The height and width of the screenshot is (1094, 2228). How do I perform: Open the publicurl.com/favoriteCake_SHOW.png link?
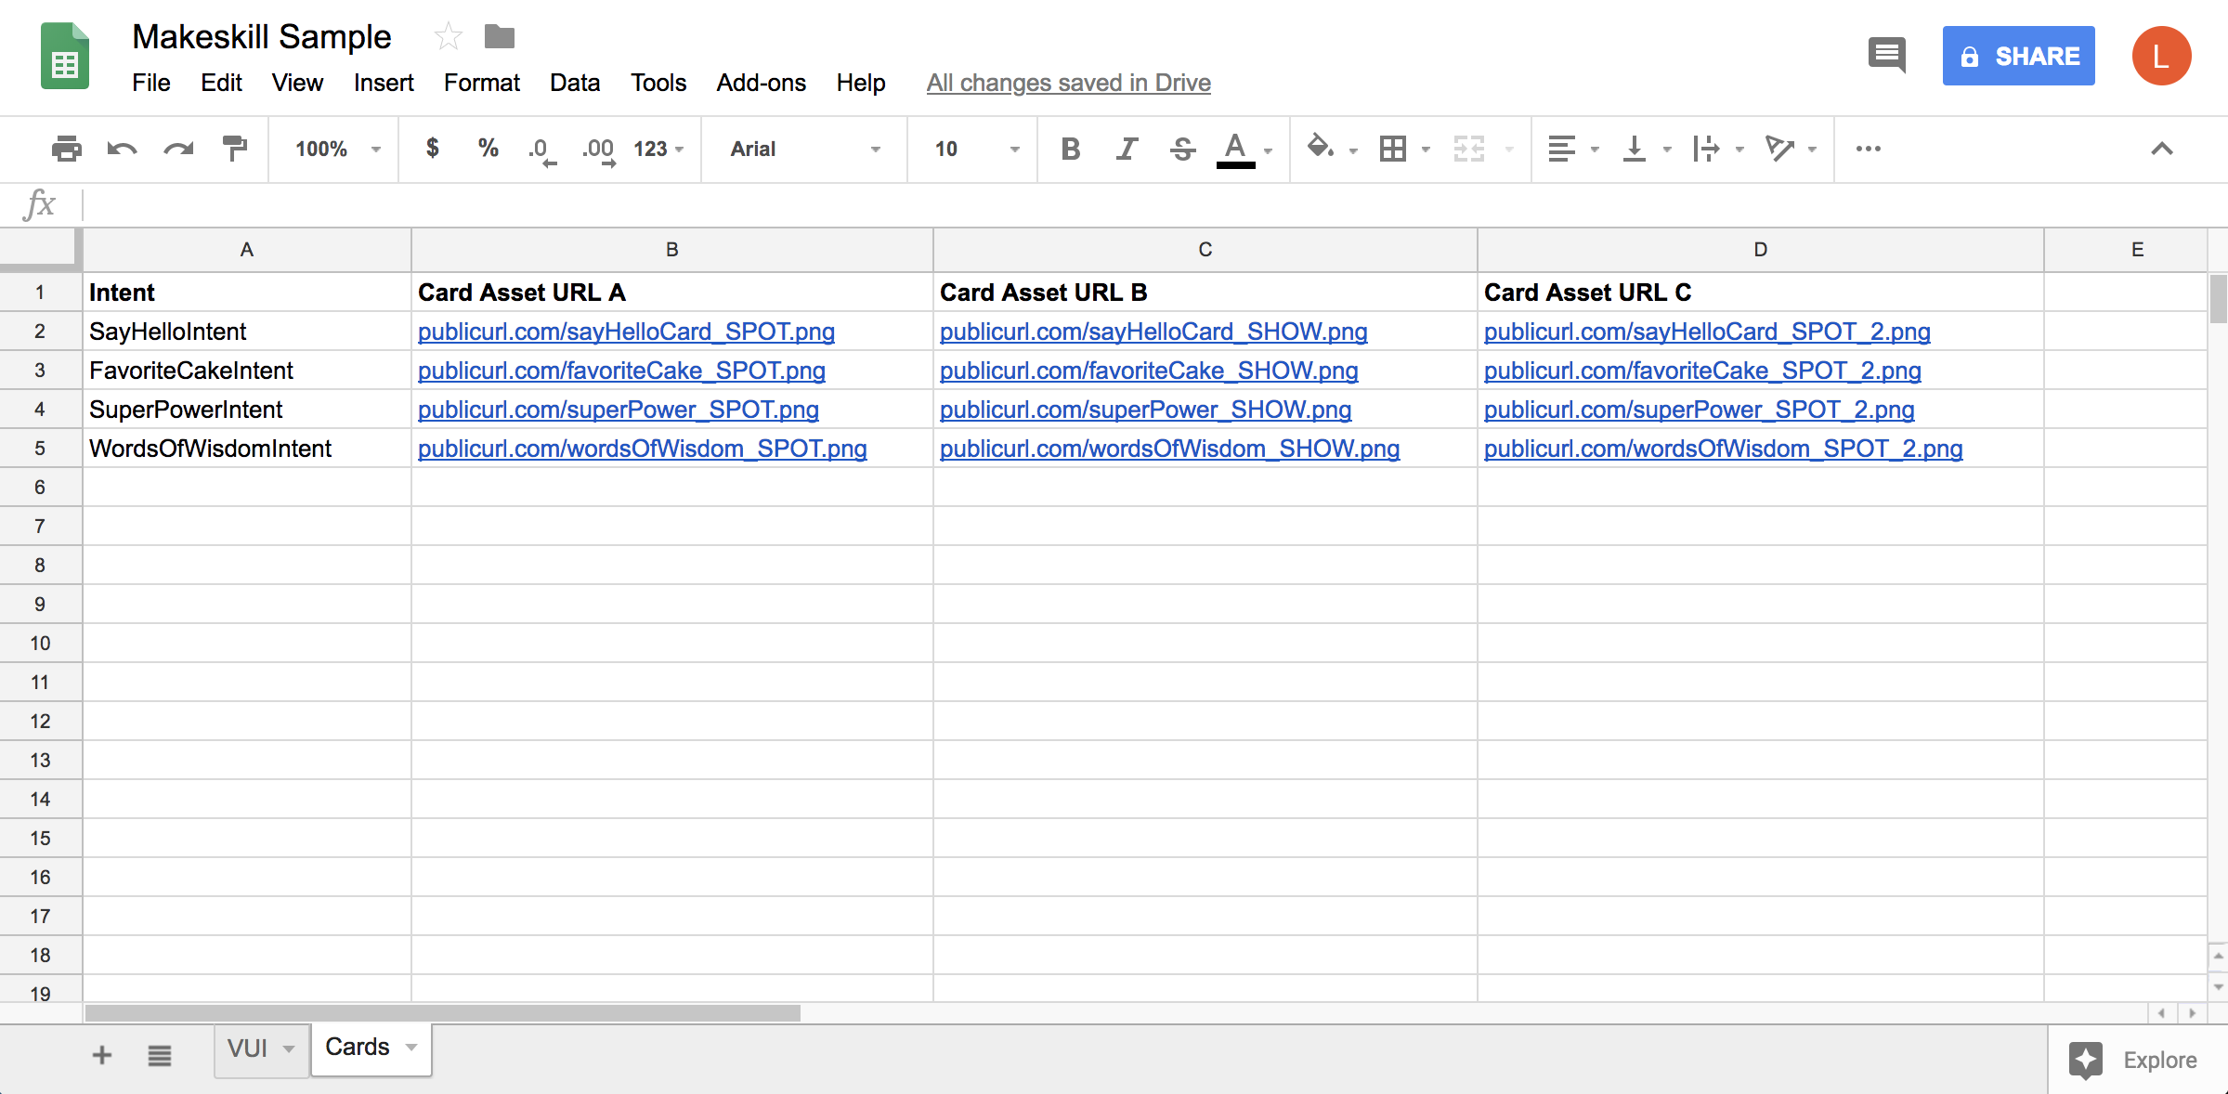pos(1148,371)
